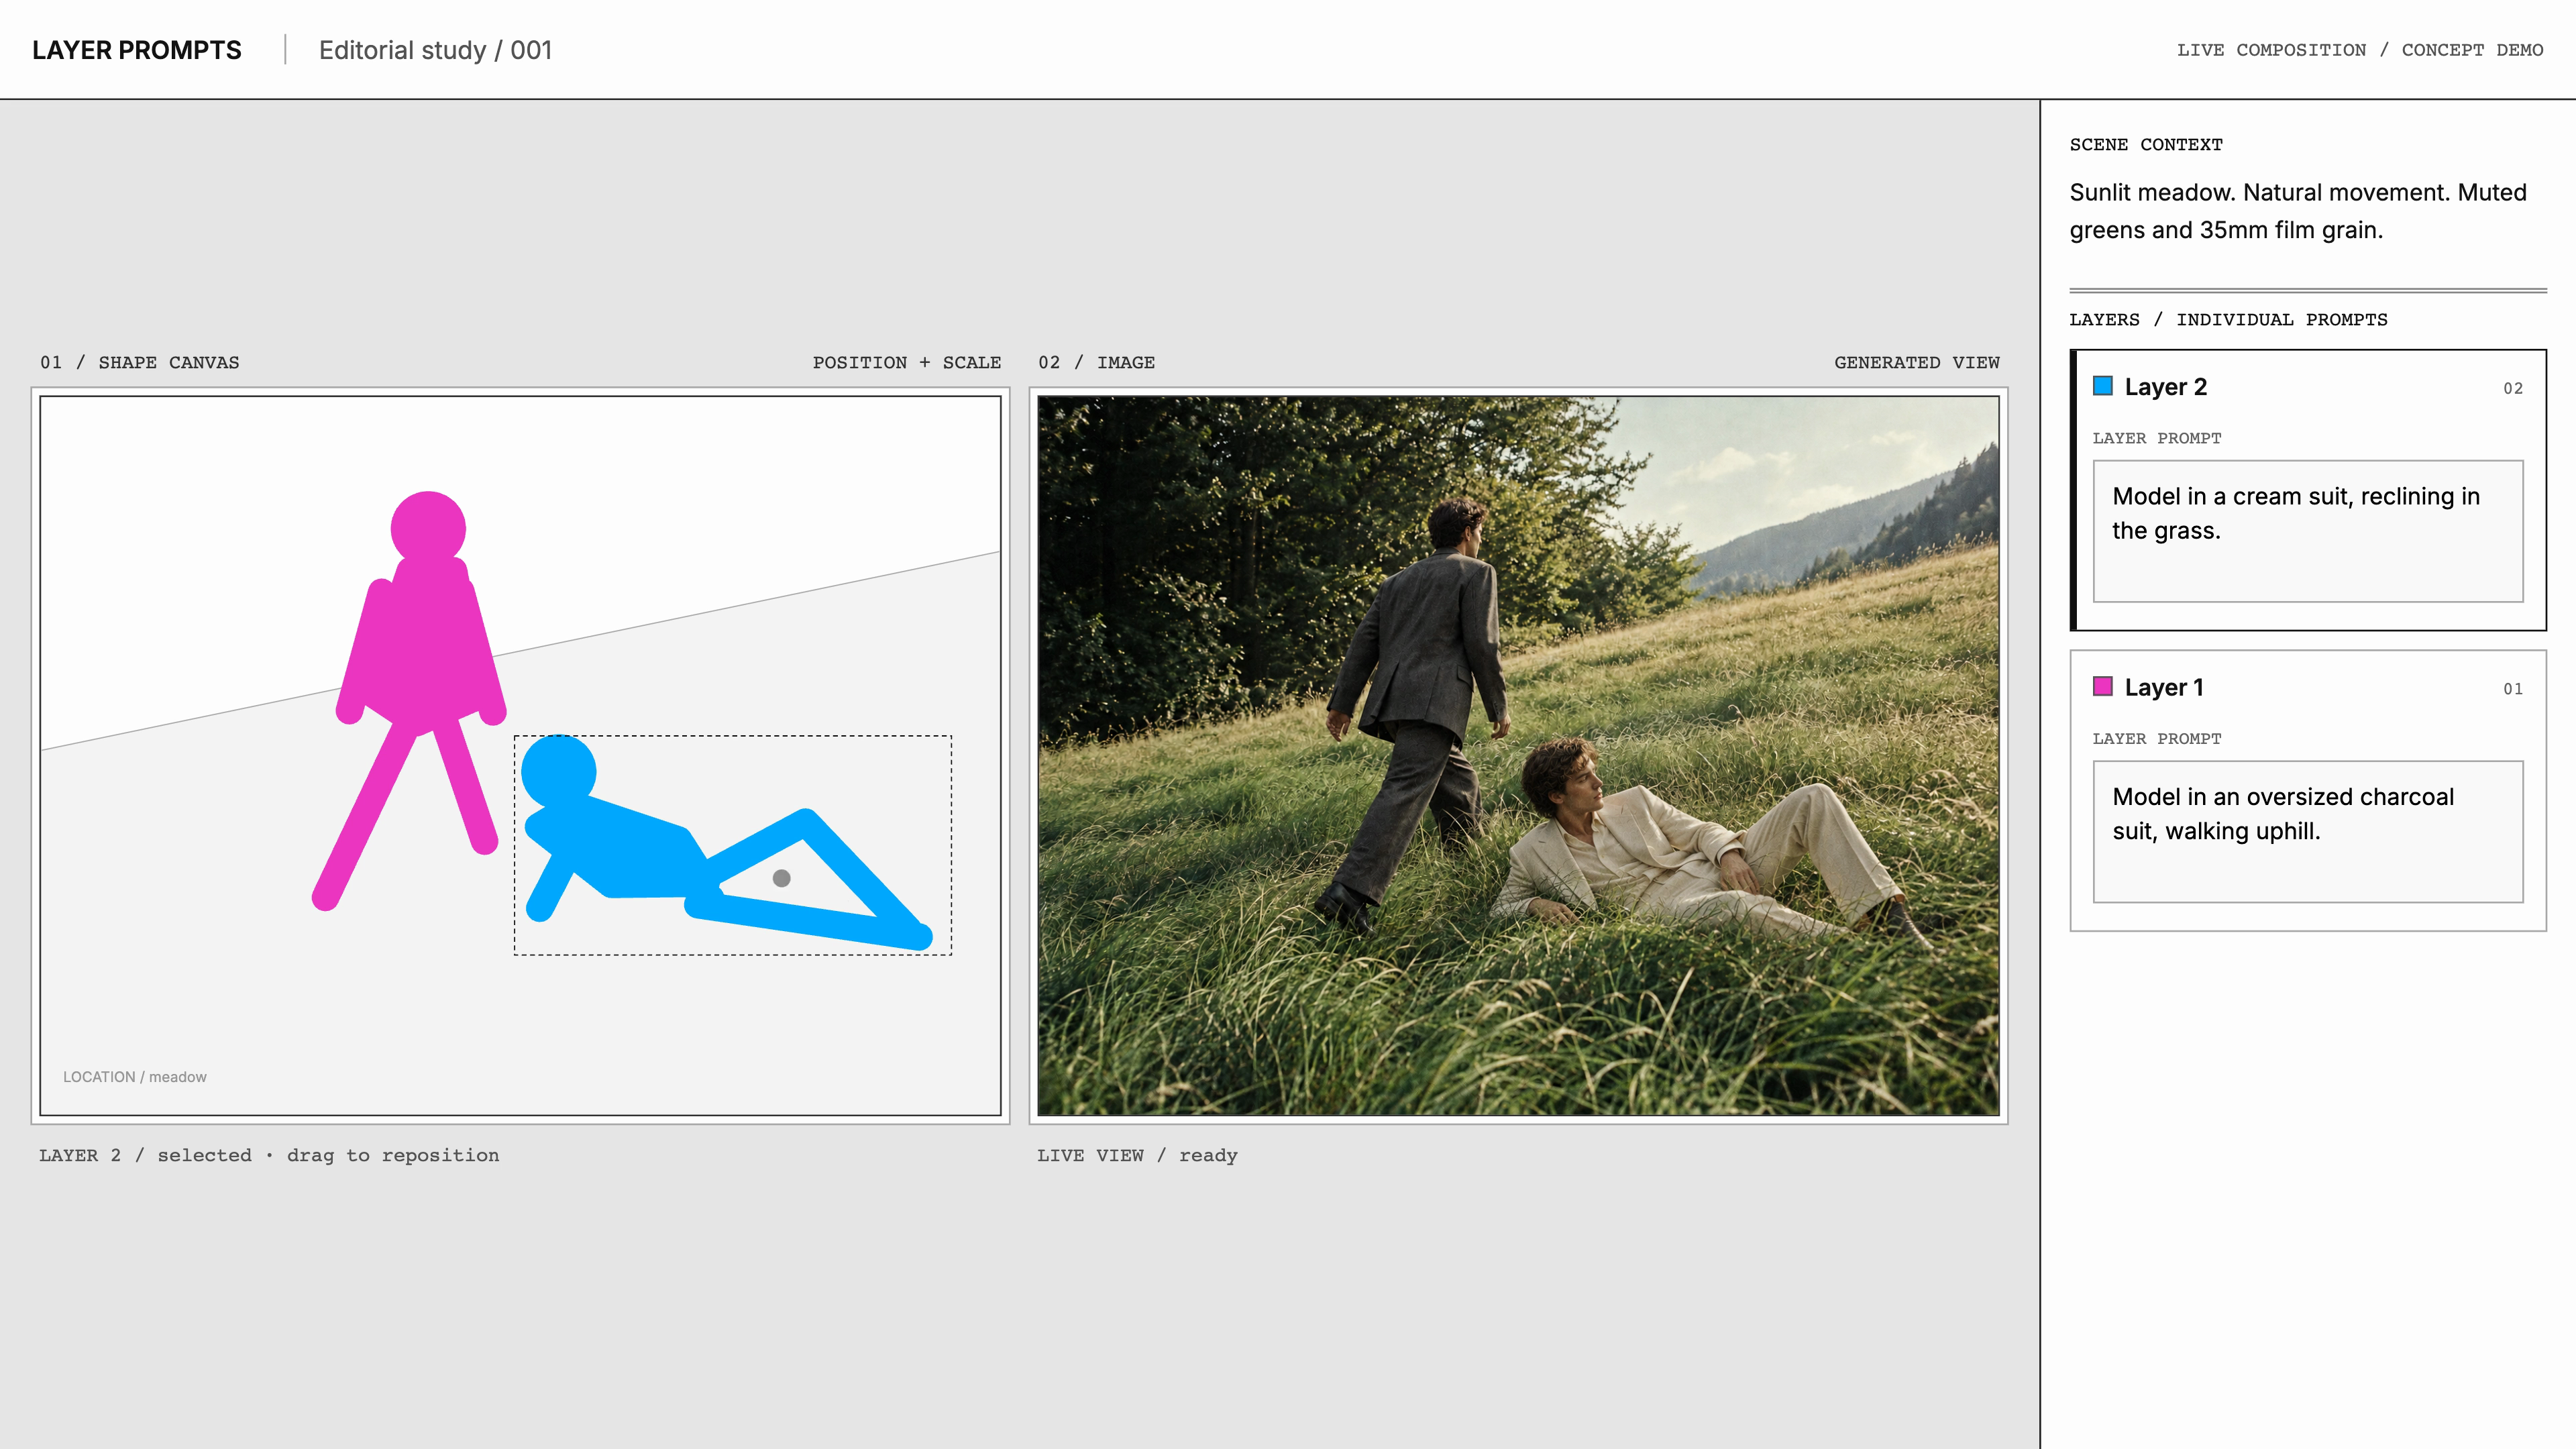The height and width of the screenshot is (1449, 2576).
Task: Click the Scene Context description text
Action: pyautogui.click(x=2298, y=211)
